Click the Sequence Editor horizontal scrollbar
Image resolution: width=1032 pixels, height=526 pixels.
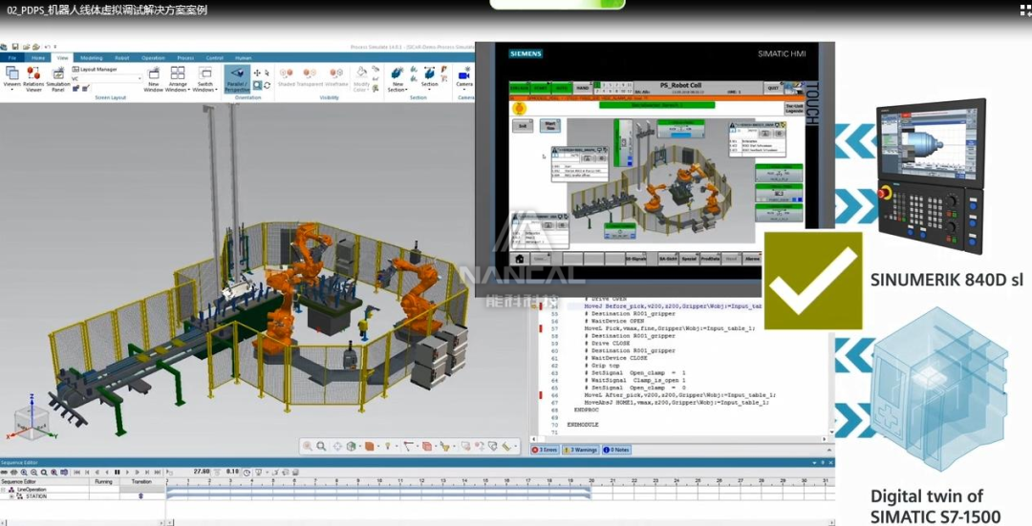[500, 522]
